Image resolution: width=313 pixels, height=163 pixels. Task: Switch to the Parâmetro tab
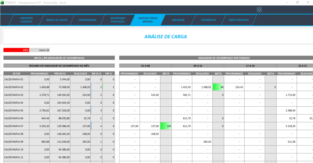208,20
